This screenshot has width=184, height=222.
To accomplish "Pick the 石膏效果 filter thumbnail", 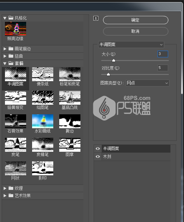I will tap(16, 121).
